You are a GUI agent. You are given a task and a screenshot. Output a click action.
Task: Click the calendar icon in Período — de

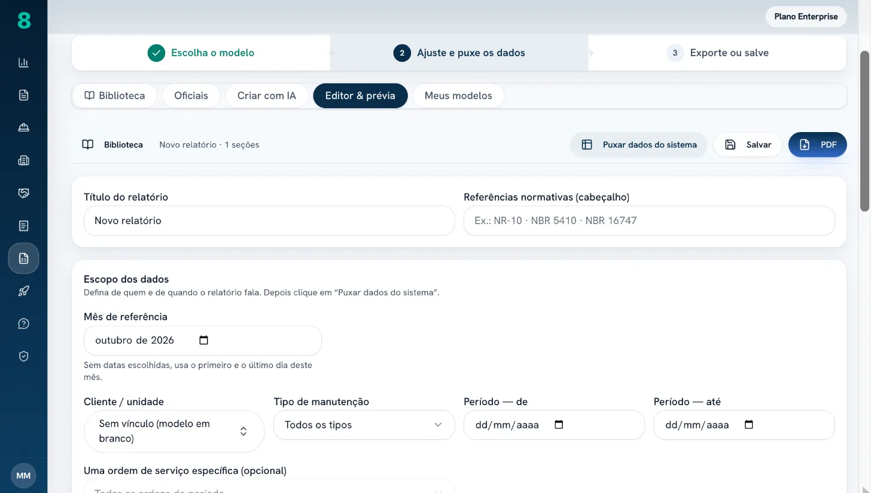pos(559,425)
